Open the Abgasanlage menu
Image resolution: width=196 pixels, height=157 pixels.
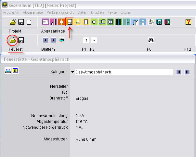pyautogui.click(x=33, y=12)
